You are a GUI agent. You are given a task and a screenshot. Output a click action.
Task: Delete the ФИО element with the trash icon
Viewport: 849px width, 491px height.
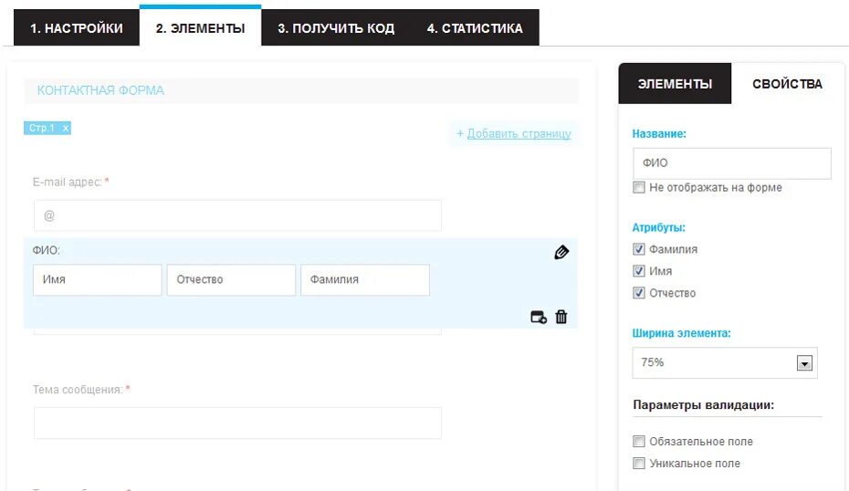click(x=561, y=317)
